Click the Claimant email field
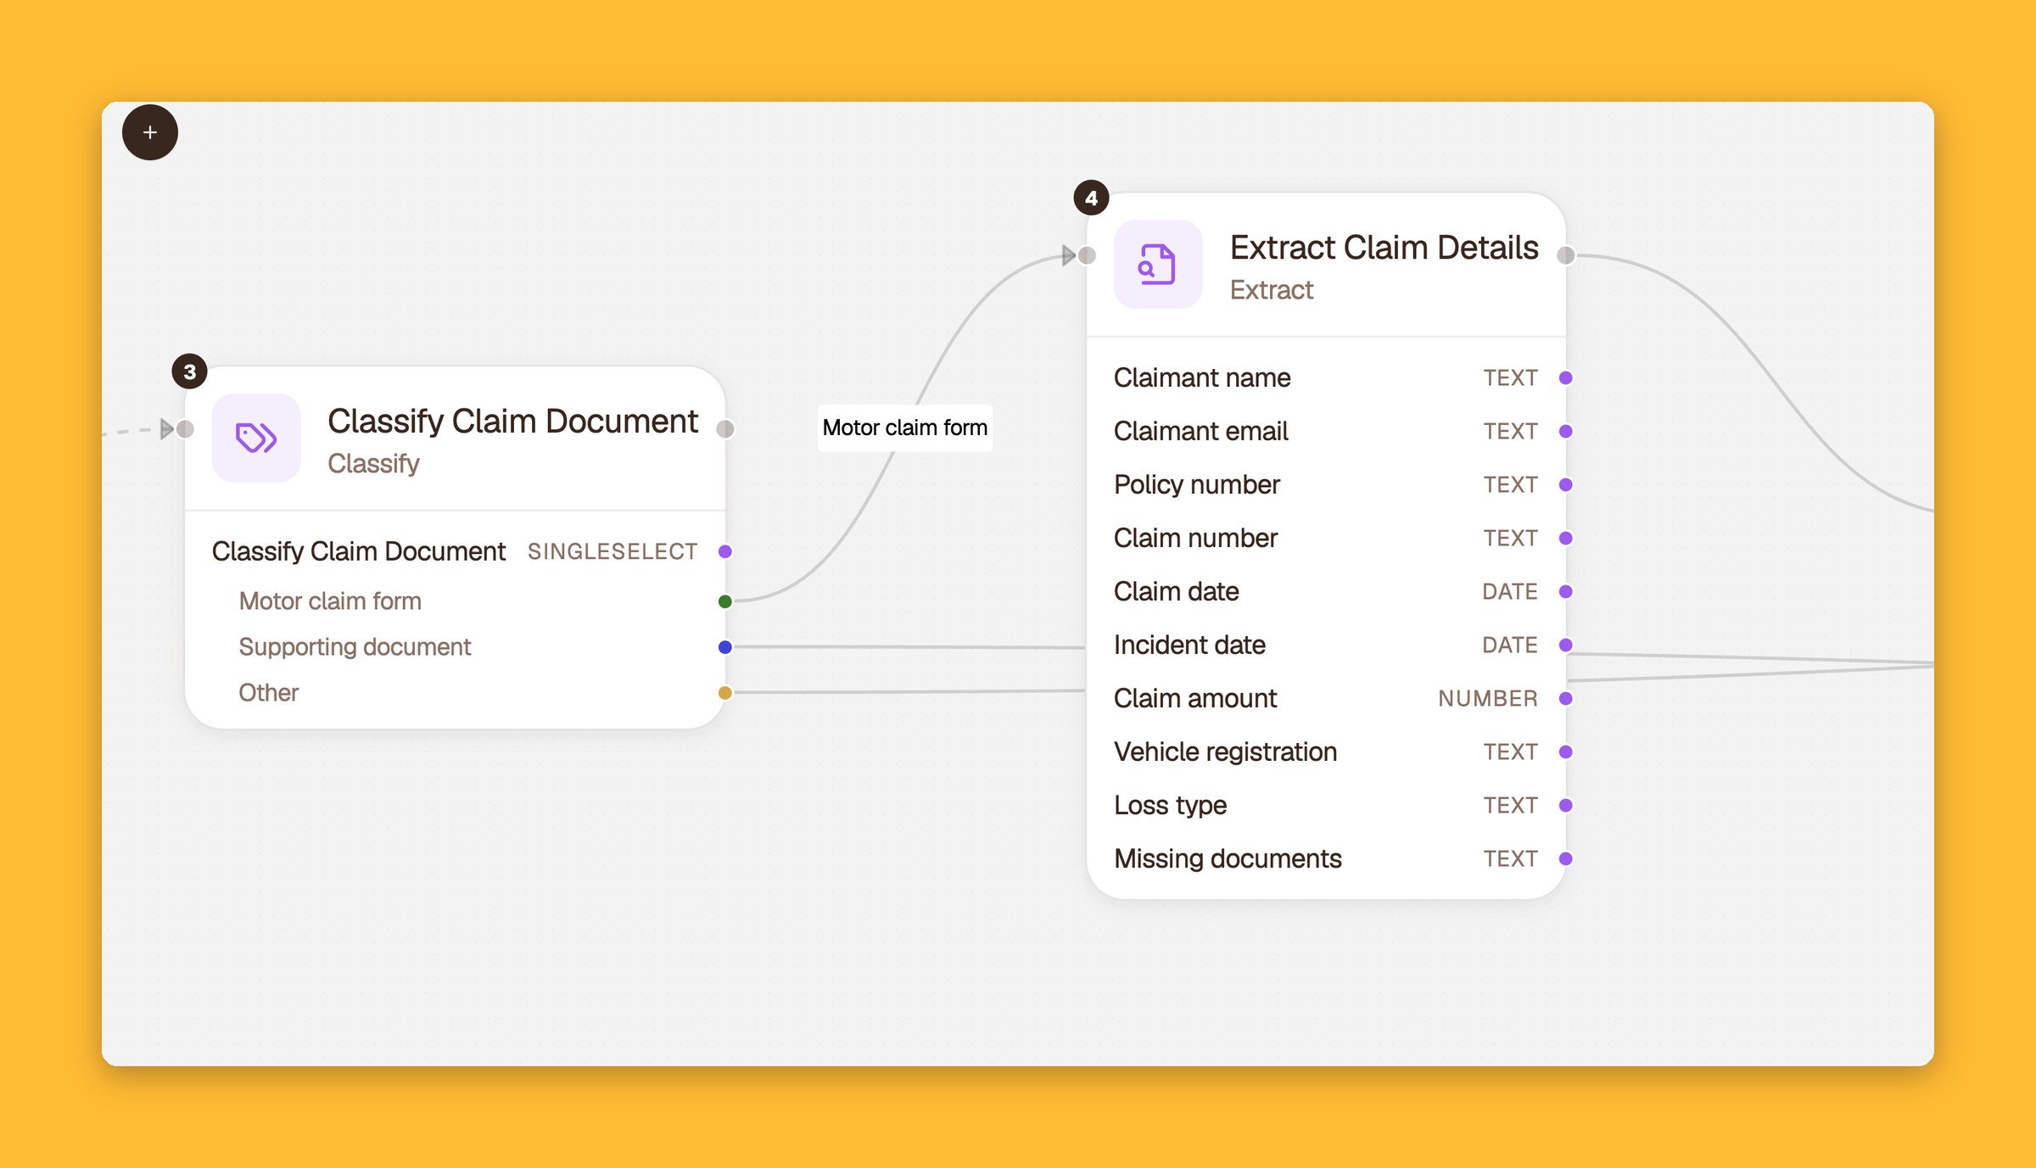The height and width of the screenshot is (1168, 2036). 1326,431
